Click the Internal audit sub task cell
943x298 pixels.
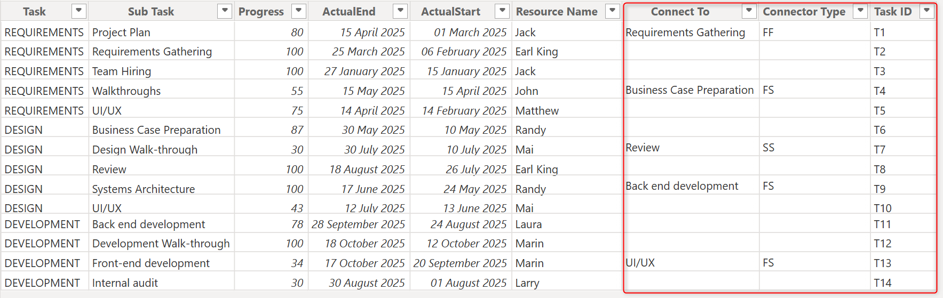click(125, 283)
